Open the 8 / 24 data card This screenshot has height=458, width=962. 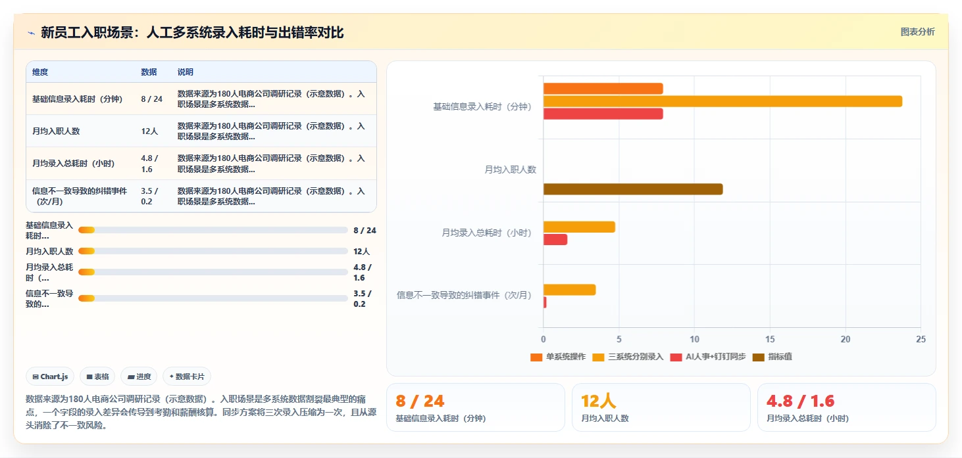tap(475, 407)
